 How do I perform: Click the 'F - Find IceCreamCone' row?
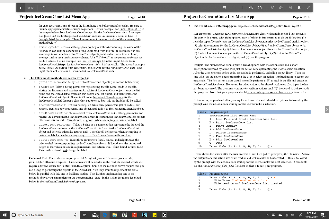[x=226, y=136]
